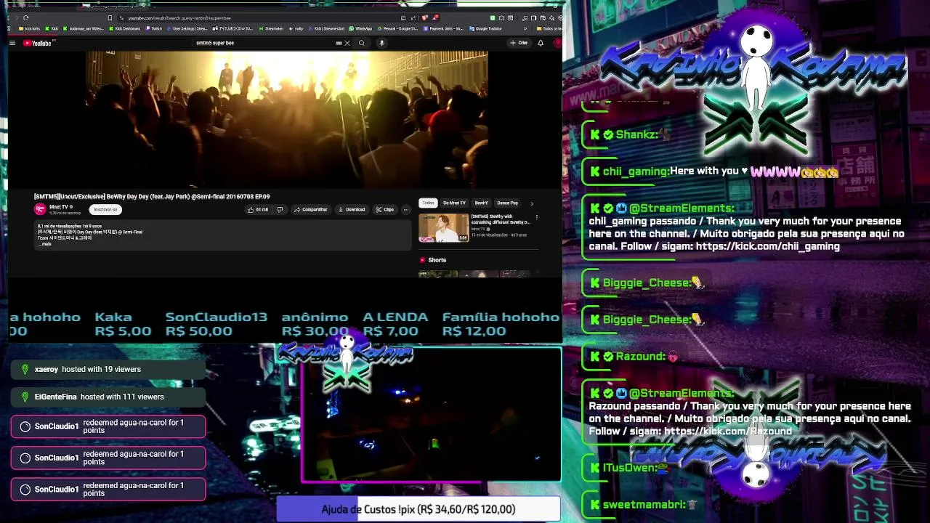
Task: Open the Criar create button
Action: pyautogui.click(x=519, y=43)
